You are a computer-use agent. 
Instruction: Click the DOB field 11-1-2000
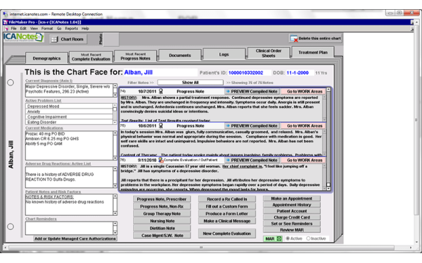(300, 73)
